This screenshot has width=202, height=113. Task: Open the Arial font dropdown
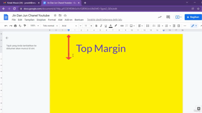pyautogui.click(x=69, y=26)
